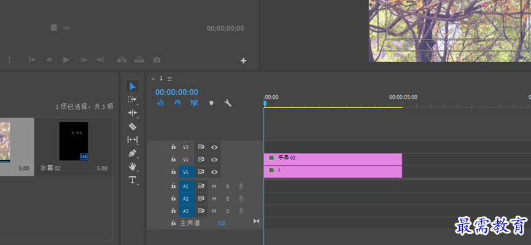Open timeline display settings wrench
The width and height of the screenshot is (531, 245).
tap(228, 103)
